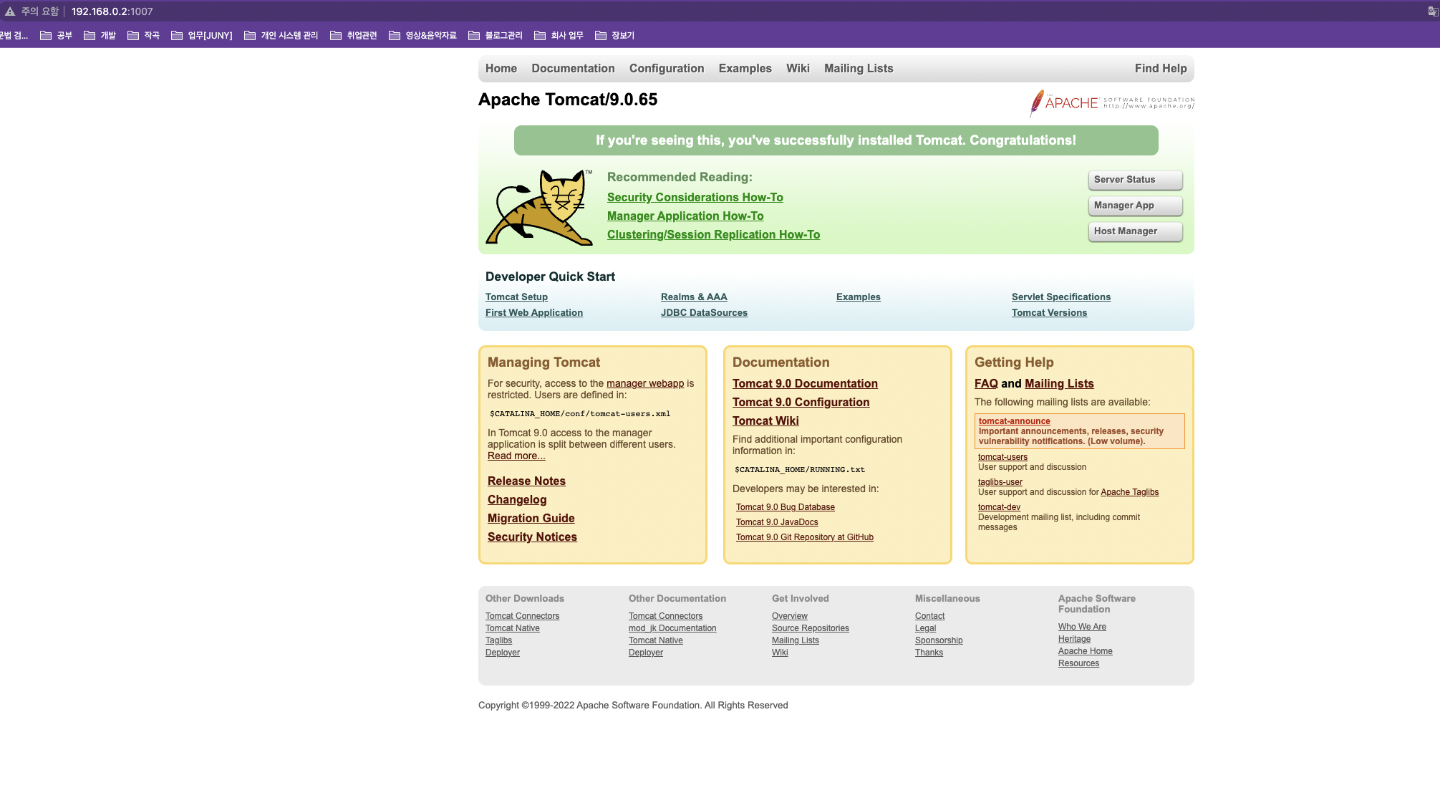Open the Documentation nav menu item

pos(573,68)
